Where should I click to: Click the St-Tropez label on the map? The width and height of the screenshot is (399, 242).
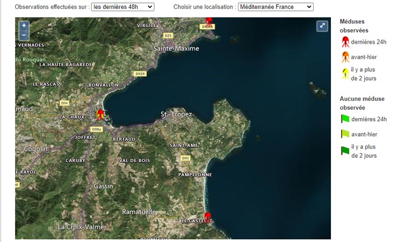point(176,114)
